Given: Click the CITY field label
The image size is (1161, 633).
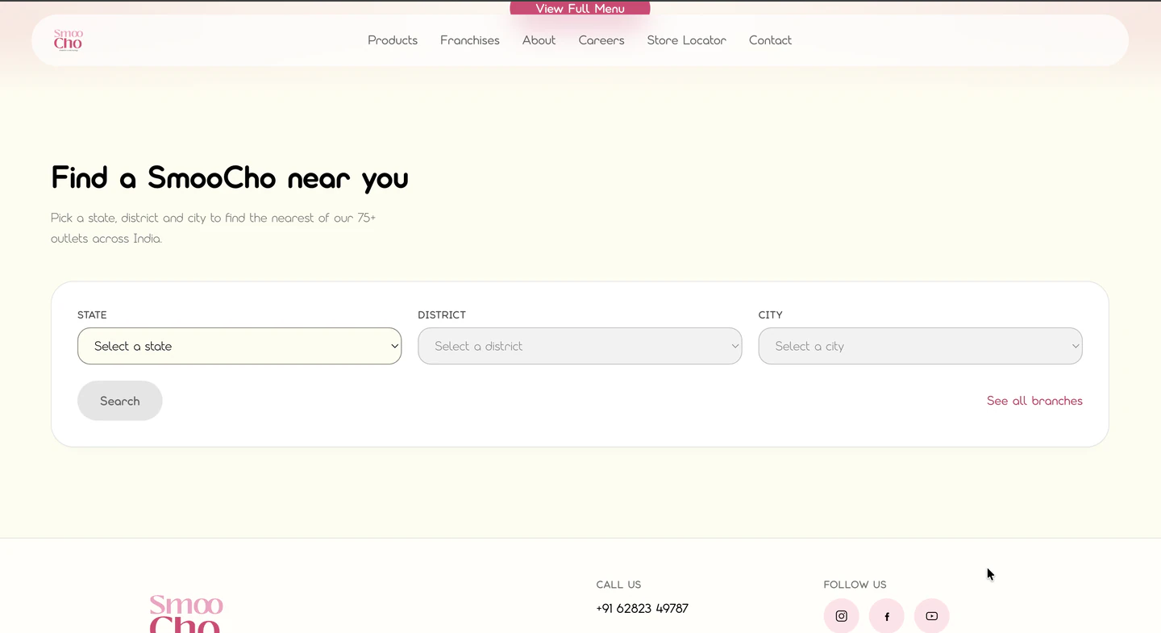Looking at the screenshot, I should (x=770, y=315).
